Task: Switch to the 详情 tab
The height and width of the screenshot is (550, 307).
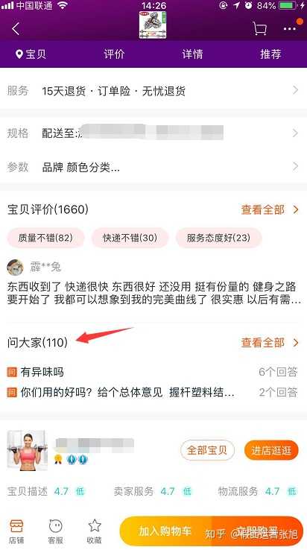Action: pyautogui.click(x=192, y=54)
